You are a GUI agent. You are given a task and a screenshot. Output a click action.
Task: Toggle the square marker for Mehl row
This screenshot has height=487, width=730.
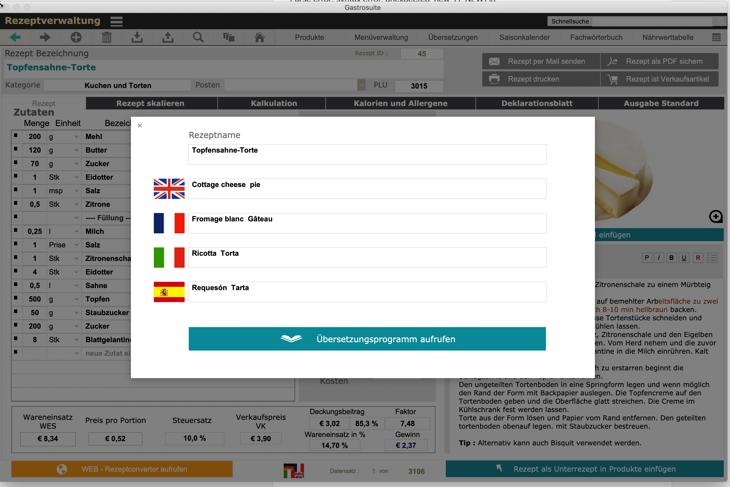pyautogui.click(x=16, y=135)
